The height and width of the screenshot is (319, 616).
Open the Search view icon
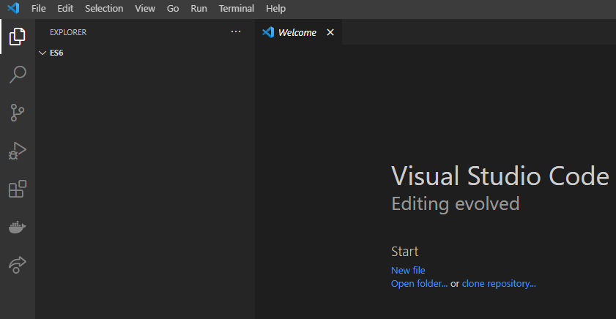coord(18,74)
